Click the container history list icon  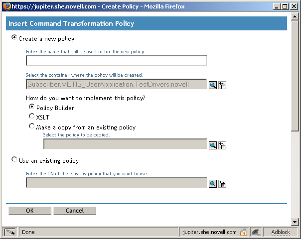coord(222,85)
